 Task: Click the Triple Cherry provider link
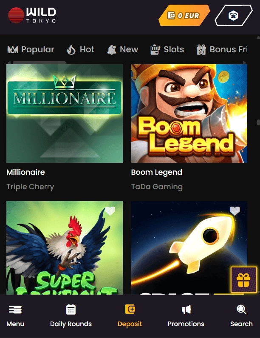pos(30,187)
